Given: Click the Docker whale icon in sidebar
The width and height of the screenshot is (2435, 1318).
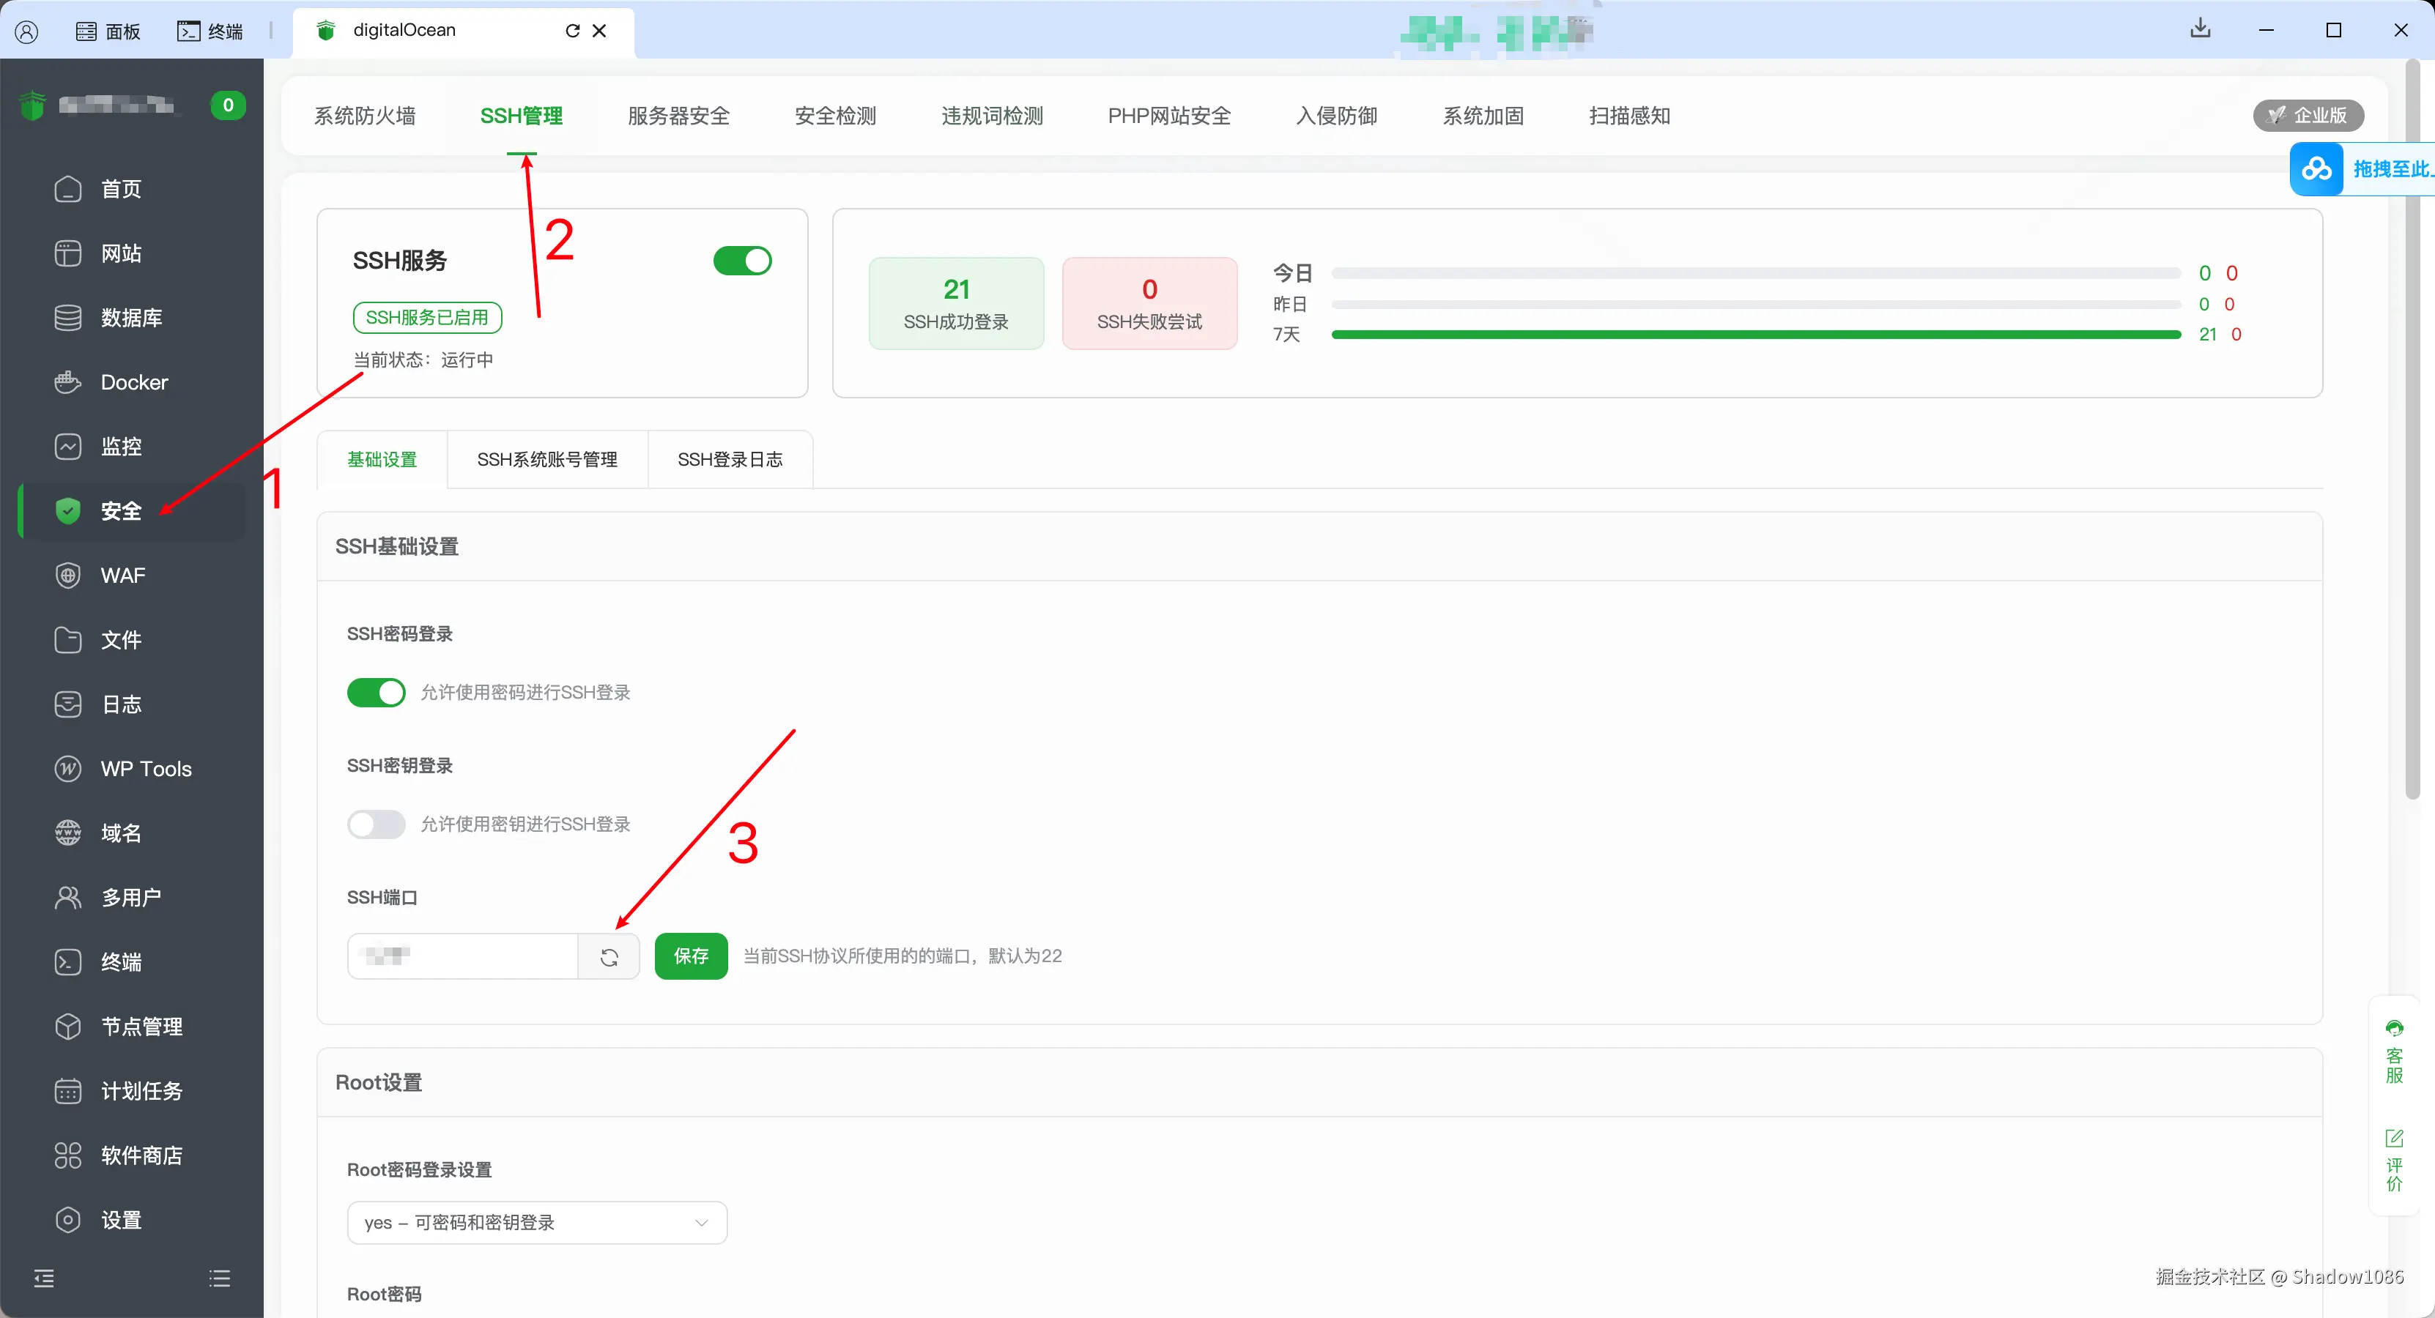Looking at the screenshot, I should pyautogui.click(x=67, y=381).
